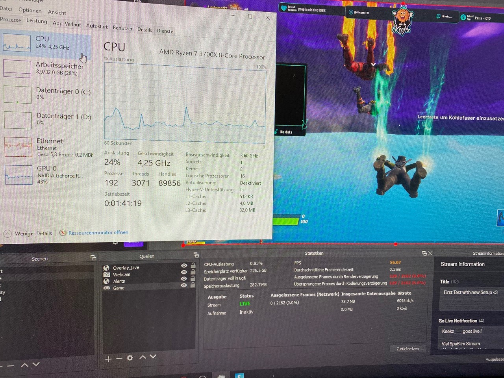Viewport: 504px width, 378px height.
Task: Unlock the Overlay_Live source via its lock icon
Action: tap(193, 265)
